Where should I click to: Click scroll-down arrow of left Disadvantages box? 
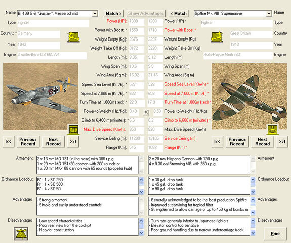141,233
